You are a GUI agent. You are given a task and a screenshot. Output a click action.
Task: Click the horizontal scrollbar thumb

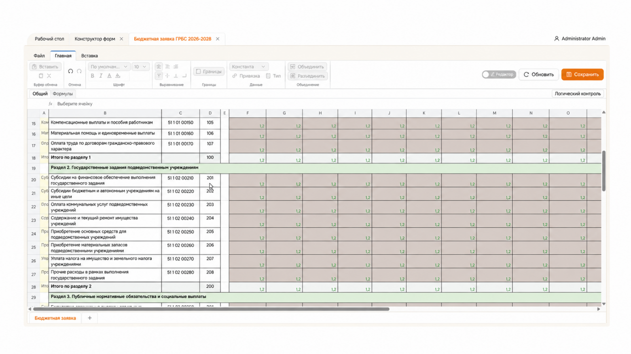pos(211,309)
